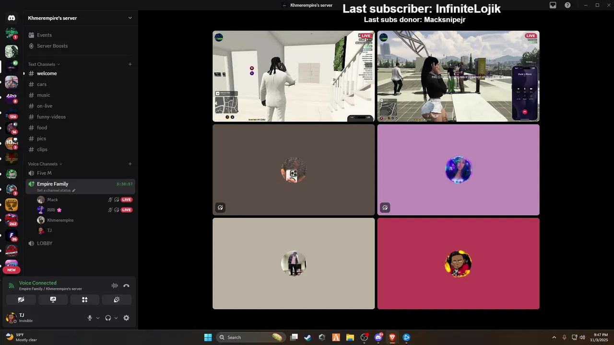Collapse the Voice Channels category
The width and height of the screenshot is (614, 345).
coord(45,164)
